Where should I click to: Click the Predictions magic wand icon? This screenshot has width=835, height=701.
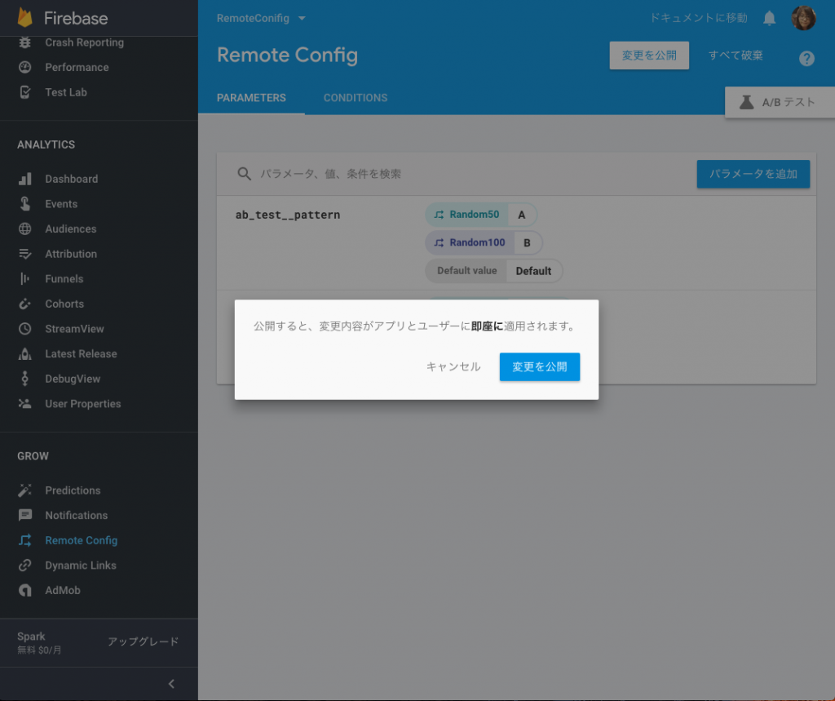pyautogui.click(x=25, y=490)
